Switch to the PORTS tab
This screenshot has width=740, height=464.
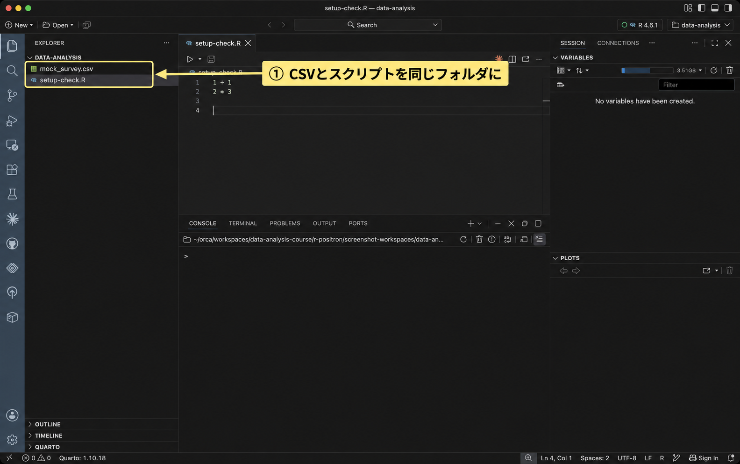(x=358, y=223)
